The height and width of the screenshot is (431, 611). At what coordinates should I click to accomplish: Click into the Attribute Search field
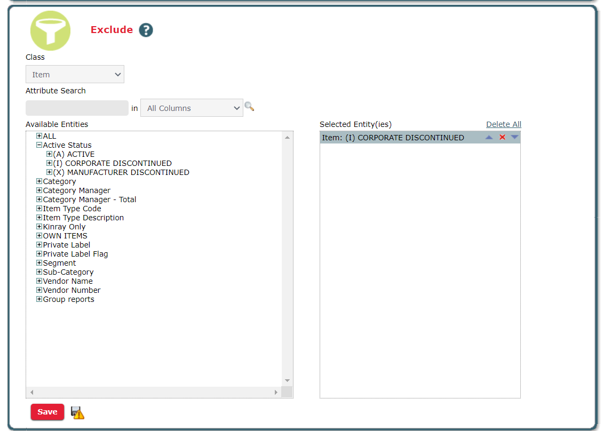click(77, 108)
